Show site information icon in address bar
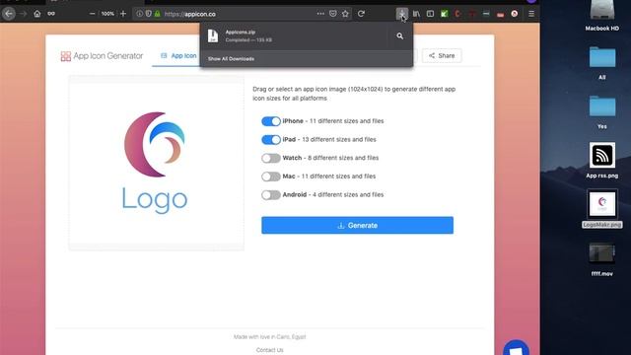631x355 pixels. click(x=139, y=14)
